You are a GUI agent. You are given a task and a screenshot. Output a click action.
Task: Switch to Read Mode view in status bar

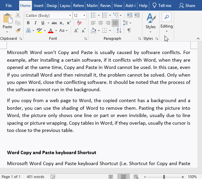111,177
